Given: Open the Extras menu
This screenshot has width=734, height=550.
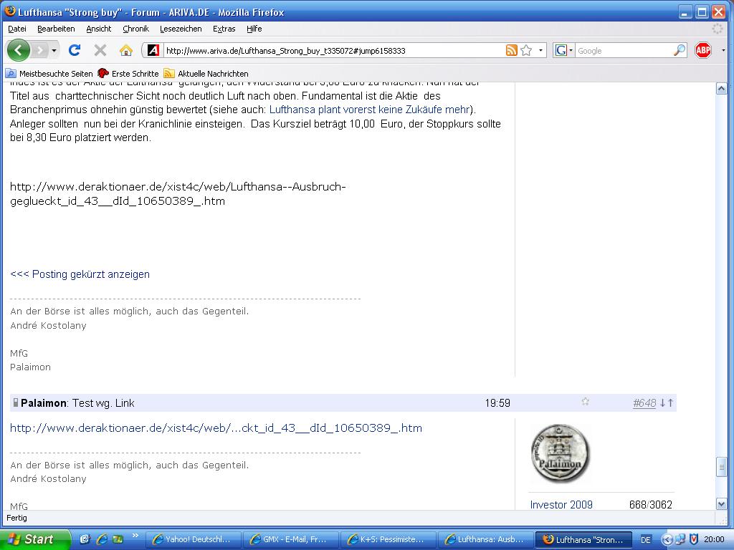Looking at the screenshot, I should click(x=224, y=29).
